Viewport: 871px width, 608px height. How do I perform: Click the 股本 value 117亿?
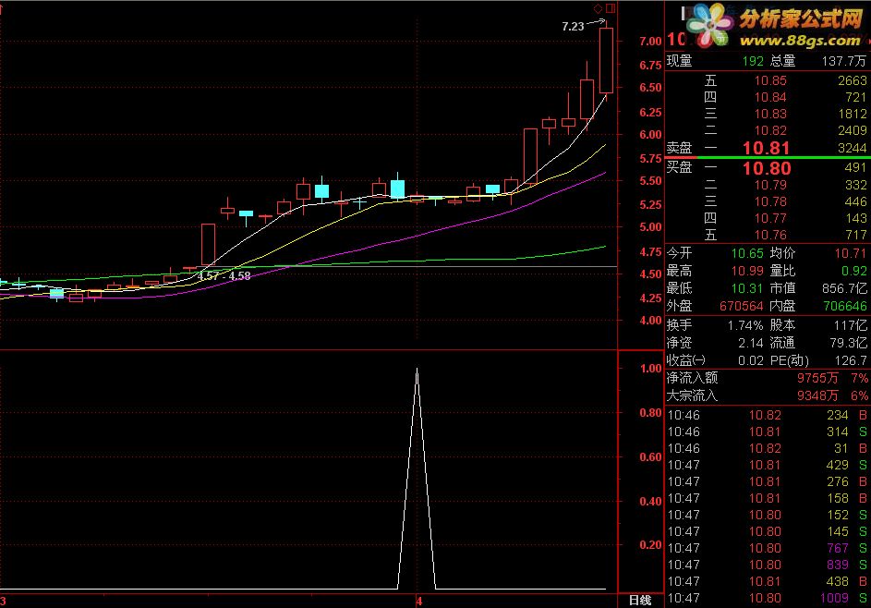point(851,325)
